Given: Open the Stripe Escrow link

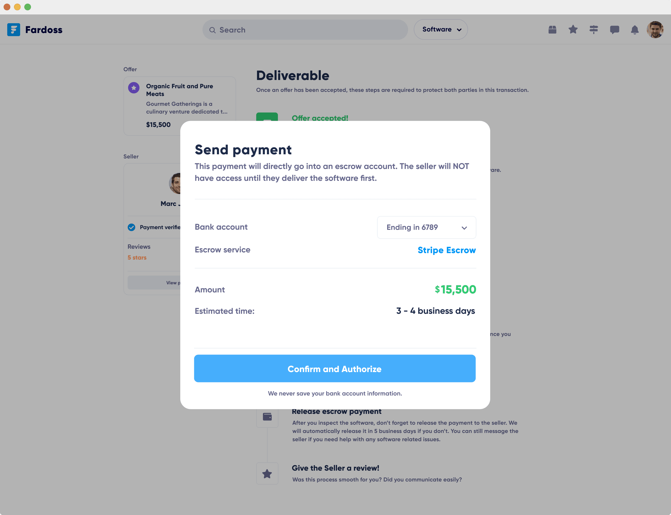Looking at the screenshot, I should click(x=446, y=250).
